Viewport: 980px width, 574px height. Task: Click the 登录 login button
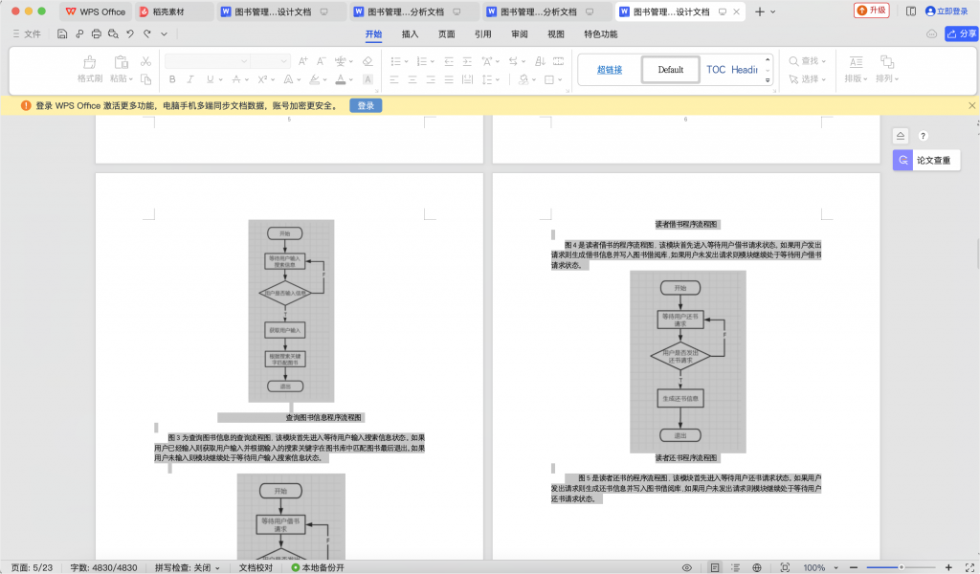tap(365, 105)
